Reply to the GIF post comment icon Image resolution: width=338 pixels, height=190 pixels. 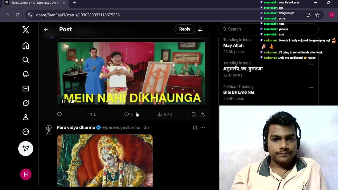click(59, 114)
